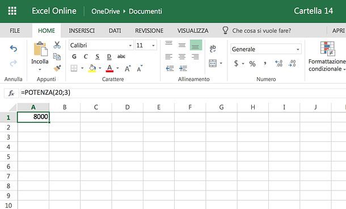Toggle double underline with the D button
This screenshot has height=209, width=346.
click(109, 57)
